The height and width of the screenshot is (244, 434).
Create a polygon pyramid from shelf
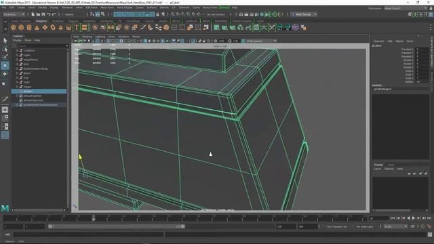click(x=60, y=27)
